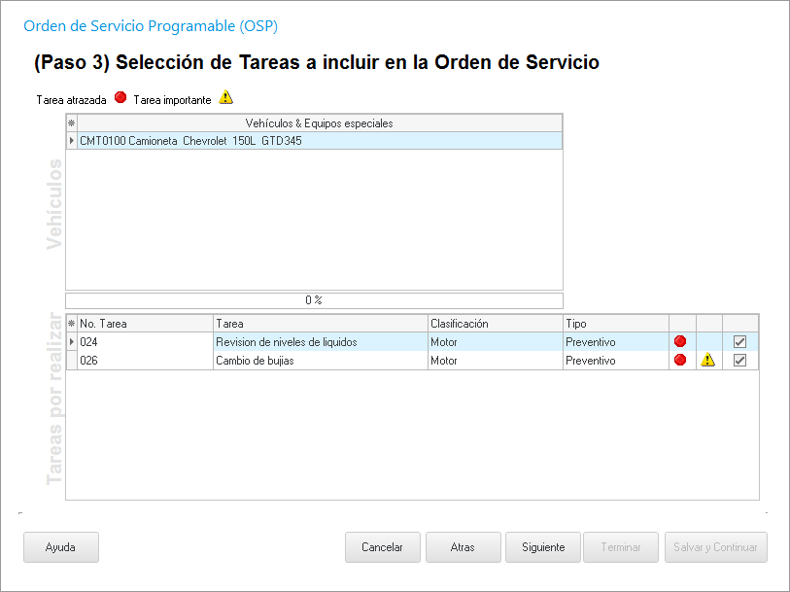Uncheck the checkbox for task 026
This screenshot has height=592, width=790.
point(740,360)
